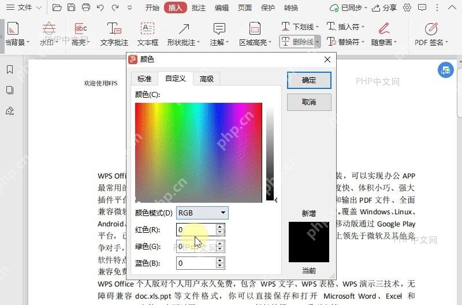This screenshot has width=462, height=305.
Task: Click the brightness luminance slider bar
Action: pos(270,152)
